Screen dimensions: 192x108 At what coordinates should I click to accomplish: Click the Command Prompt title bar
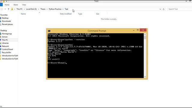point(97,31)
